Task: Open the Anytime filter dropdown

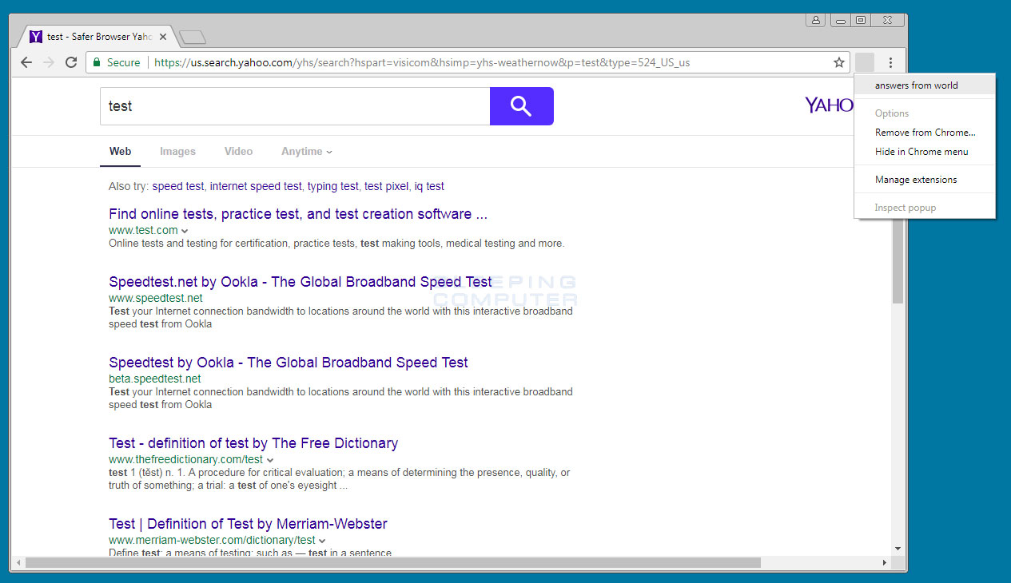Action: pyautogui.click(x=306, y=151)
